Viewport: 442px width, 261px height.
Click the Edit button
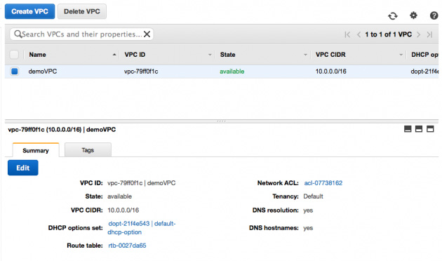click(x=23, y=168)
